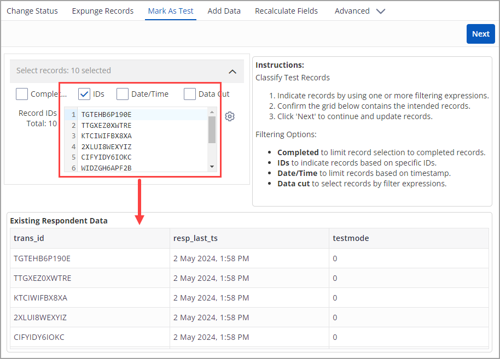Image resolution: width=500 pixels, height=359 pixels.
Task: Select ID line TGTEHB6P190E in the editor
Action: [x=106, y=115]
